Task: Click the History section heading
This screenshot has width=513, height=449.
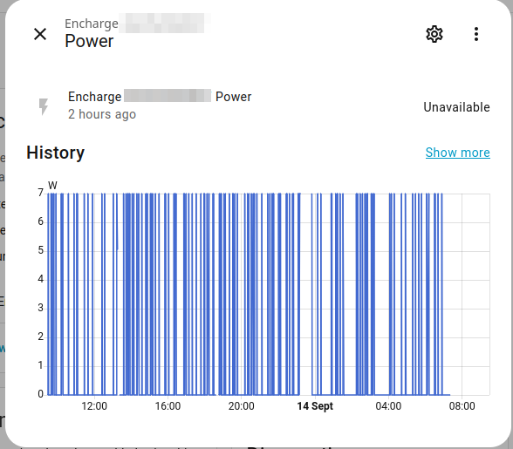Action: click(56, 153)
